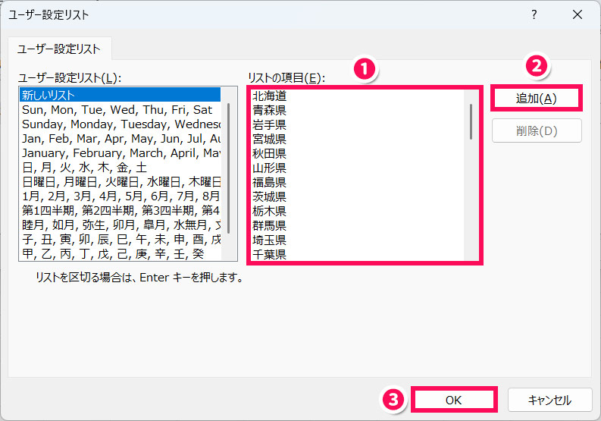Viewport: 601px width, 421px height.
Task: Click the help question mark icon
Action: click(534, 14)
